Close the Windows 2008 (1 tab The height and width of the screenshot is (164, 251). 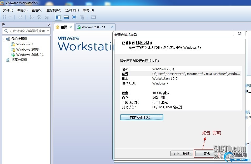[x=112, y=27]
